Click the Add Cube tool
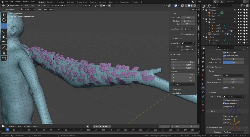 [4, 59]
